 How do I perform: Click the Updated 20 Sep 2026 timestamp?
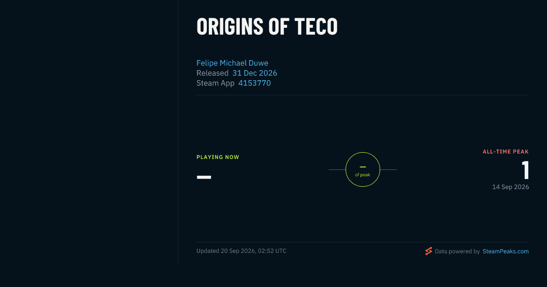(x=242, y=251)
